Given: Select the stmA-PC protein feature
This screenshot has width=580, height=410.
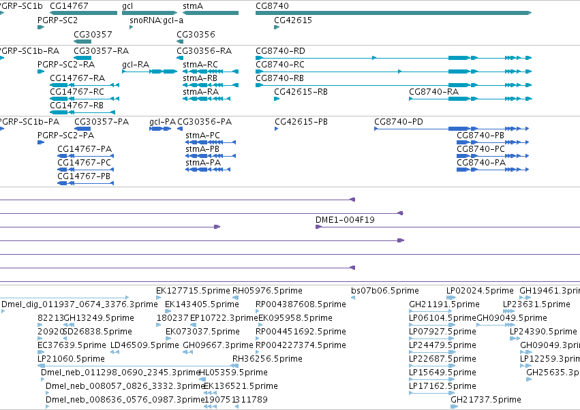Looking at the screenshot, I should coord(211,142).
